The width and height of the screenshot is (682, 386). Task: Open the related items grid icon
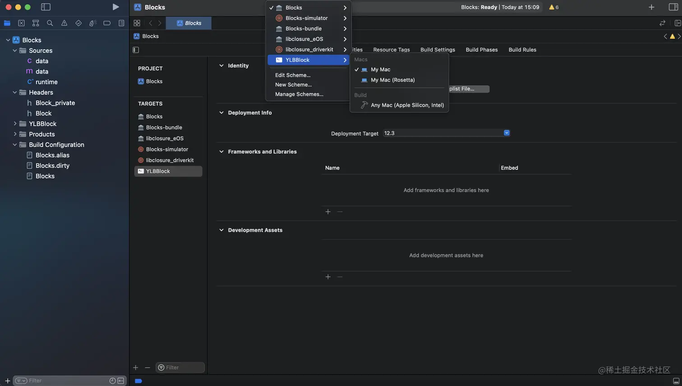tap(137, 23)
